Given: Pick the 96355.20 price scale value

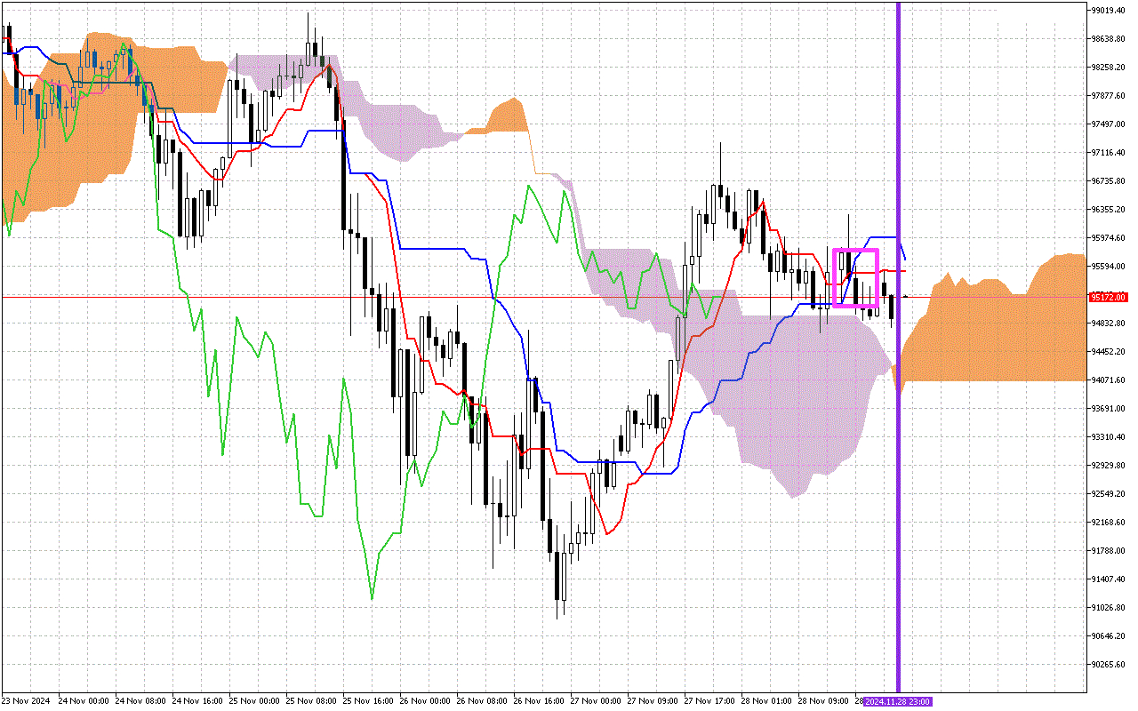Looking at the screenshot, I should [x=1110, y=210].
